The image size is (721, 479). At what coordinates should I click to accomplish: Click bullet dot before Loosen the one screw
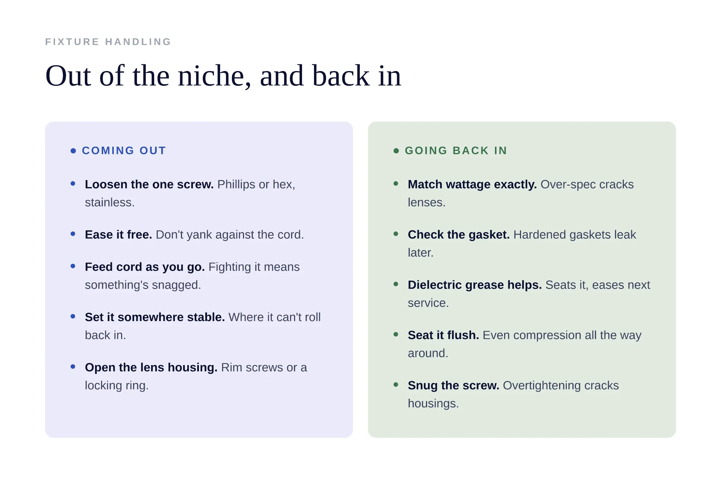tap(73, 184)
